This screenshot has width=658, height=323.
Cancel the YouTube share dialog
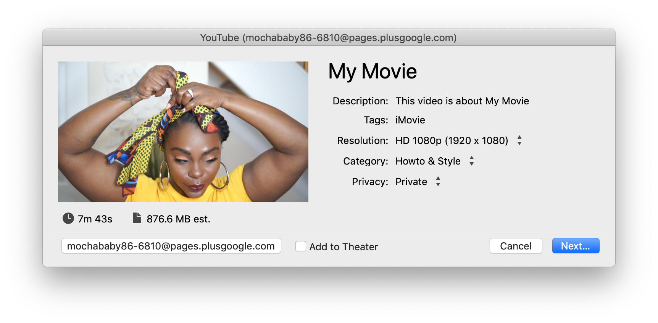(x=516, y=246)
